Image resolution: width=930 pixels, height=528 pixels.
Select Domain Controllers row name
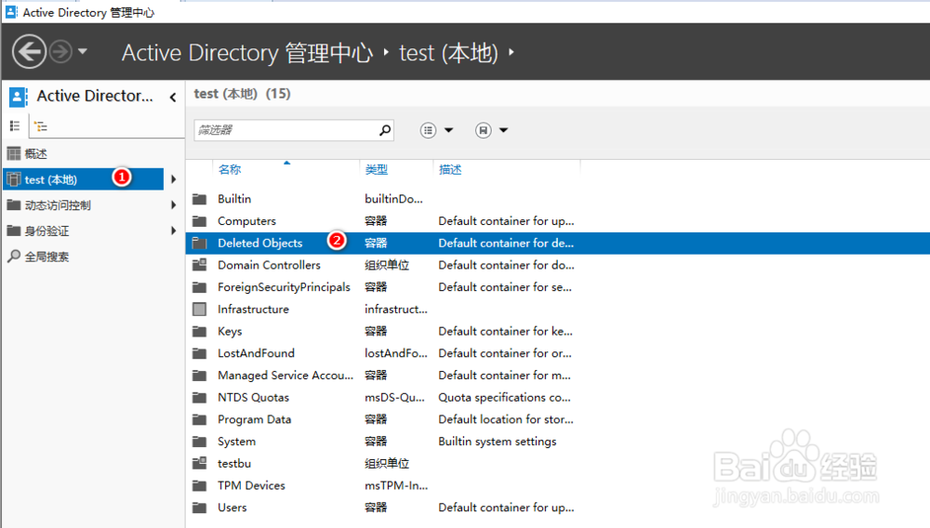pos(269,265)
